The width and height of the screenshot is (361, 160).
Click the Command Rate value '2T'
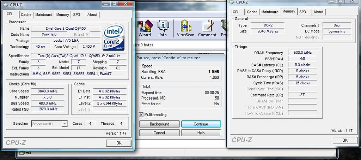(x=302, y=95)
